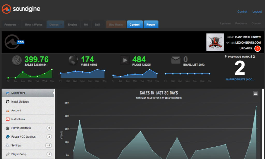Click the Player Shortcuts icon
The height and width of the screenshot is (159, 265).
(8, 128)
